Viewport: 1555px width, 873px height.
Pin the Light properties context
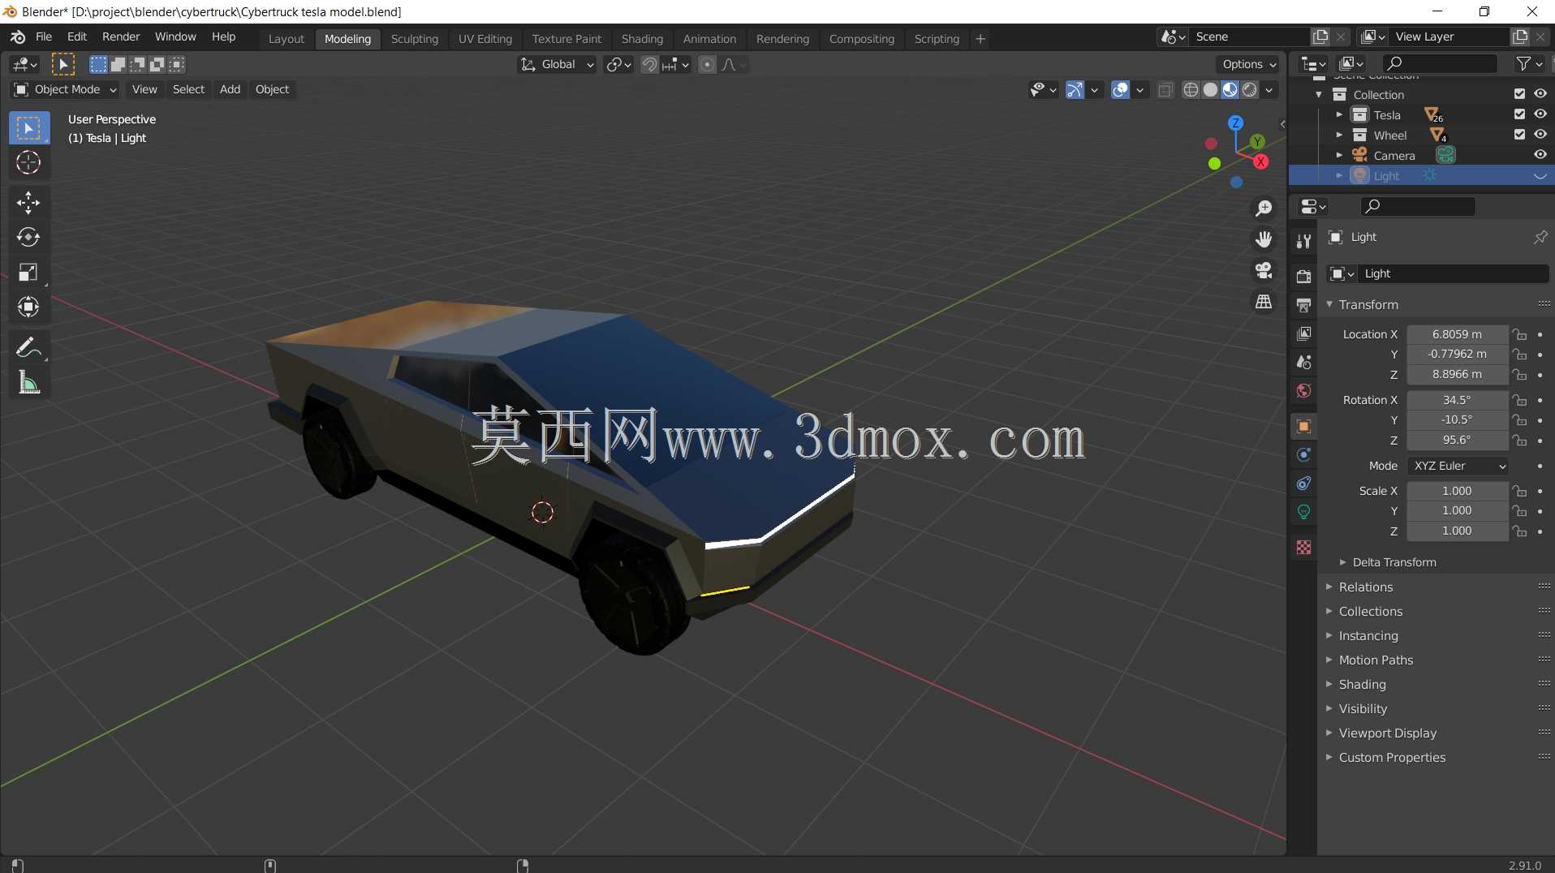[1540, 237]
